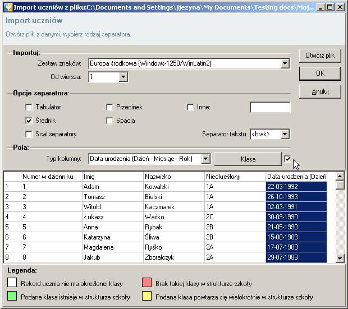The height and width of the screenshot is (309, 348).
Task: Click scrollbar up arrow in data table
Action: (340, 176)
